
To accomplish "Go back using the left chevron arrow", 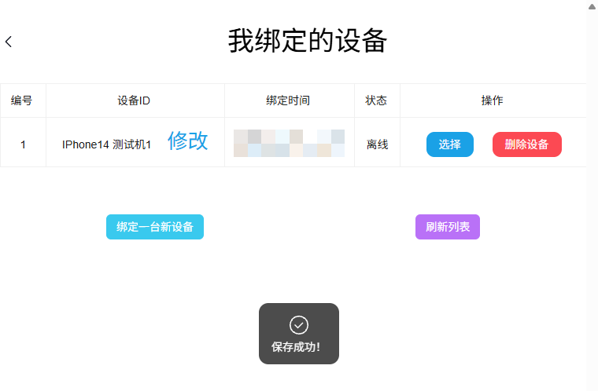I will click(x=9, y=42).
